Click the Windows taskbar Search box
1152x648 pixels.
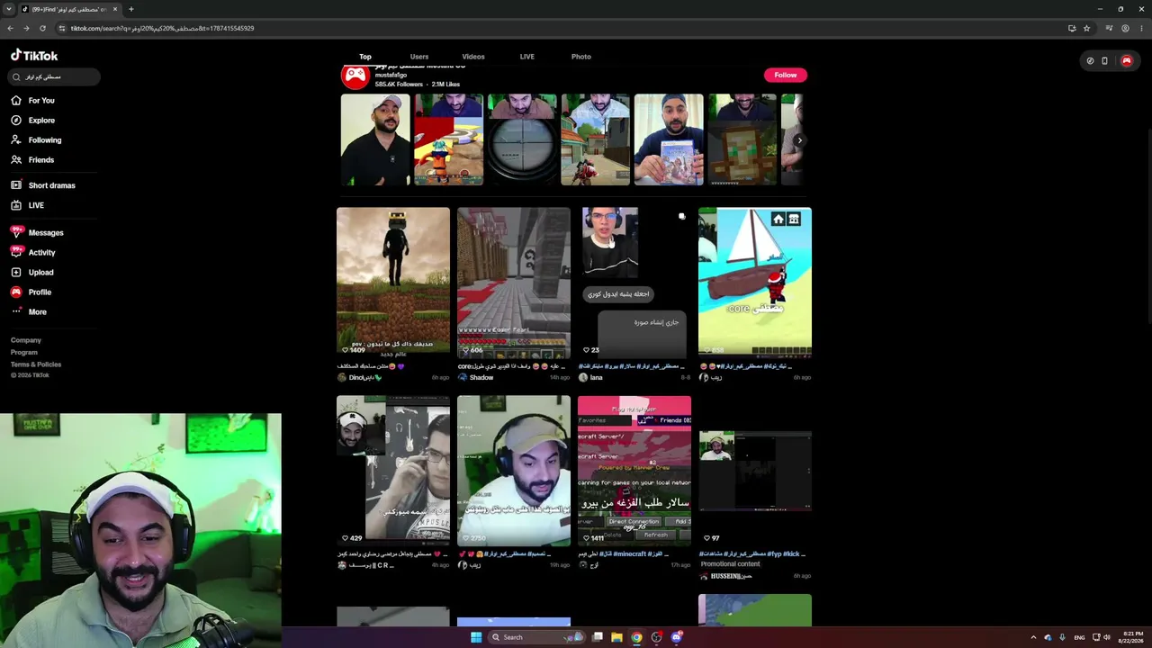(x=535, y=637)
